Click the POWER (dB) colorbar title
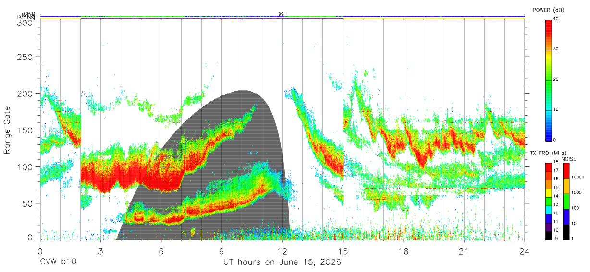 point(548,10)
